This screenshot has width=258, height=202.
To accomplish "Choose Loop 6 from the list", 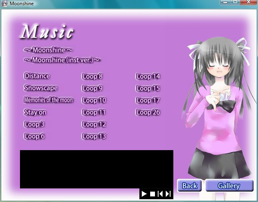I will (34, 136).
